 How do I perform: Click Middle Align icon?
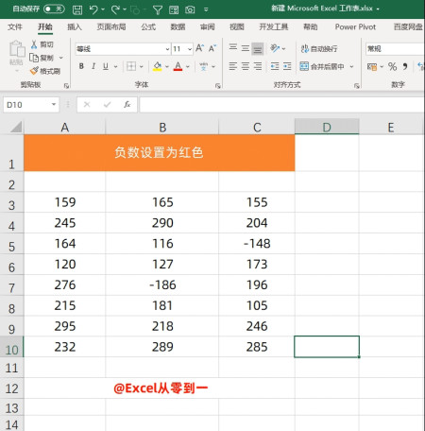246,48
